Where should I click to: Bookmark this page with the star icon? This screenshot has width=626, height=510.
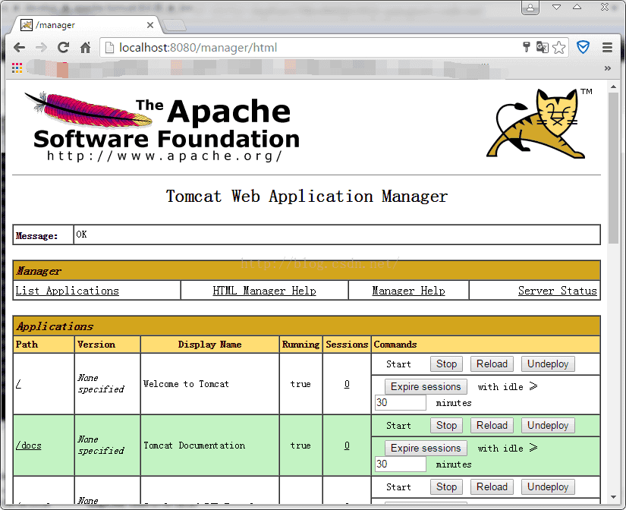coord(559,47)
